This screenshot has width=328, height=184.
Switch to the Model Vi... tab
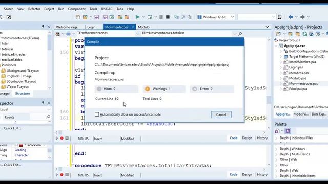[x=301, y=114]
